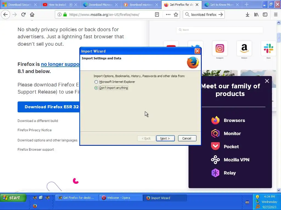Image resolution: width=281 pixels, height=210 pixels.
Task: Open Browsers in the products panel
Action: click(228, 120)
